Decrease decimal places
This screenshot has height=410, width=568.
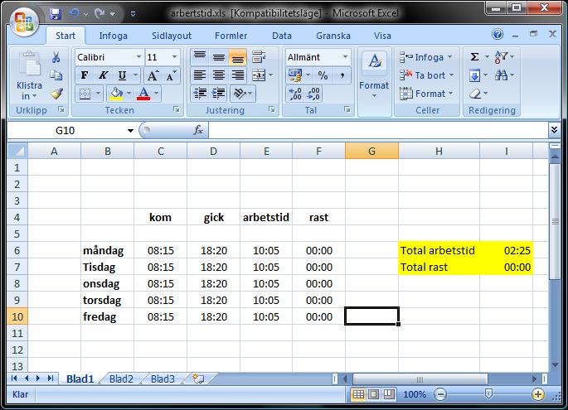point(313,94)
